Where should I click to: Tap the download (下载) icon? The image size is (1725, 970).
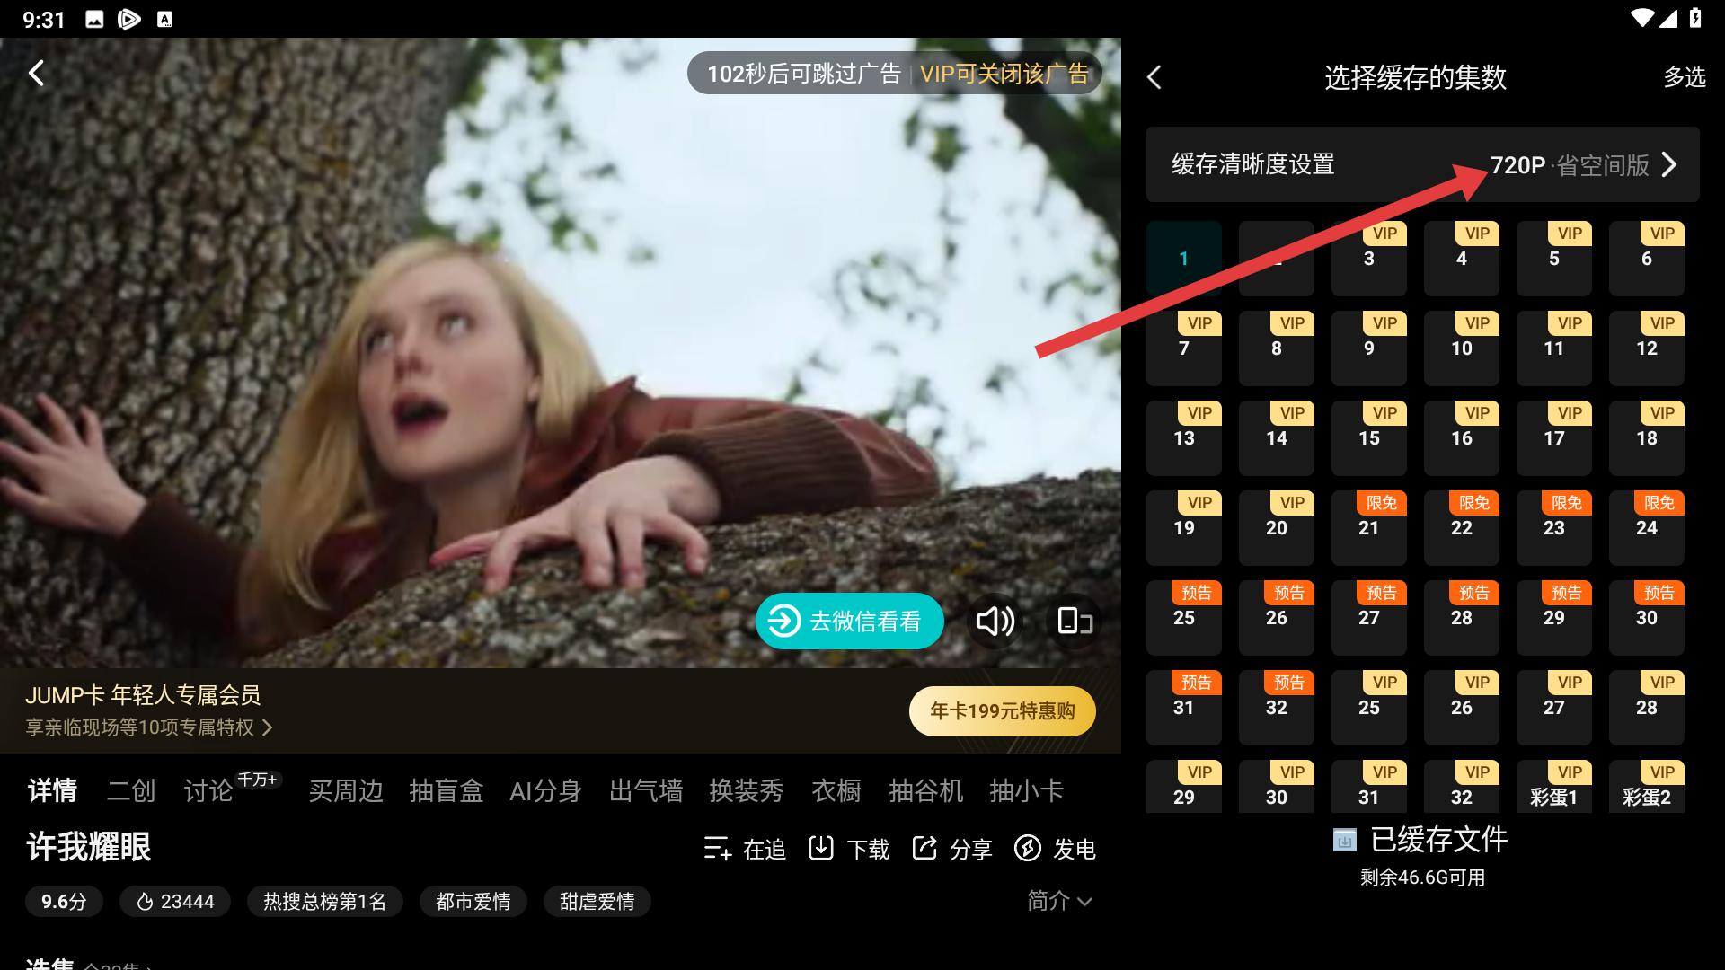click(821, 848)
